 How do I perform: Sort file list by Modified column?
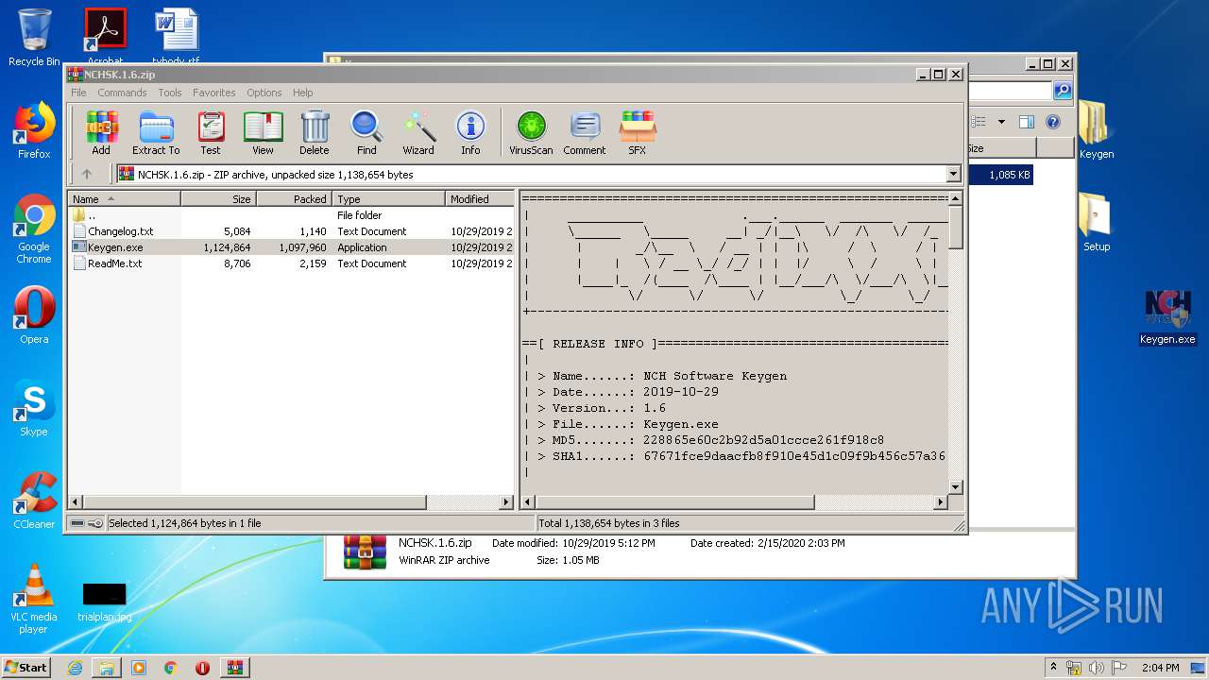480,198
